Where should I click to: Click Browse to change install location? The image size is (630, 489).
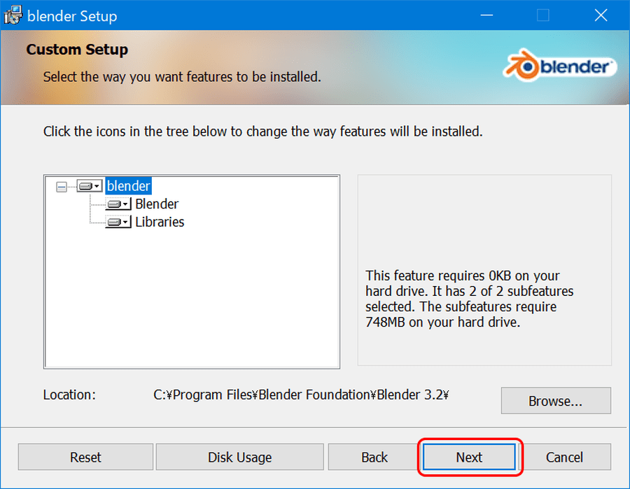tap(555, 401)
